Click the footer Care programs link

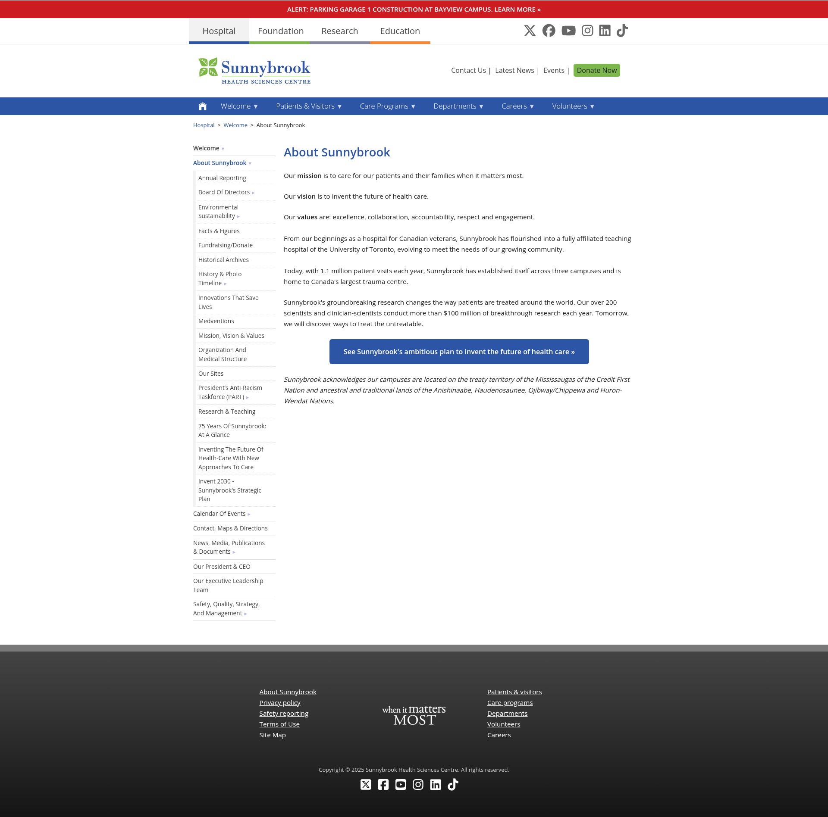tap(510, 703)
